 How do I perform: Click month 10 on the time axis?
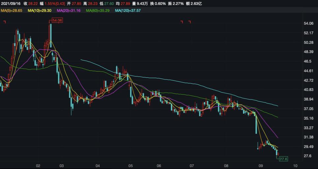[x=295, y=165]
